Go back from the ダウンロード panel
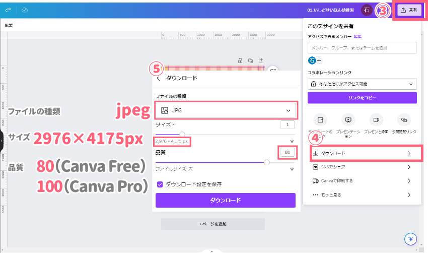The width and height of the screenshot is (428, 253). click(x=158, y=79)
